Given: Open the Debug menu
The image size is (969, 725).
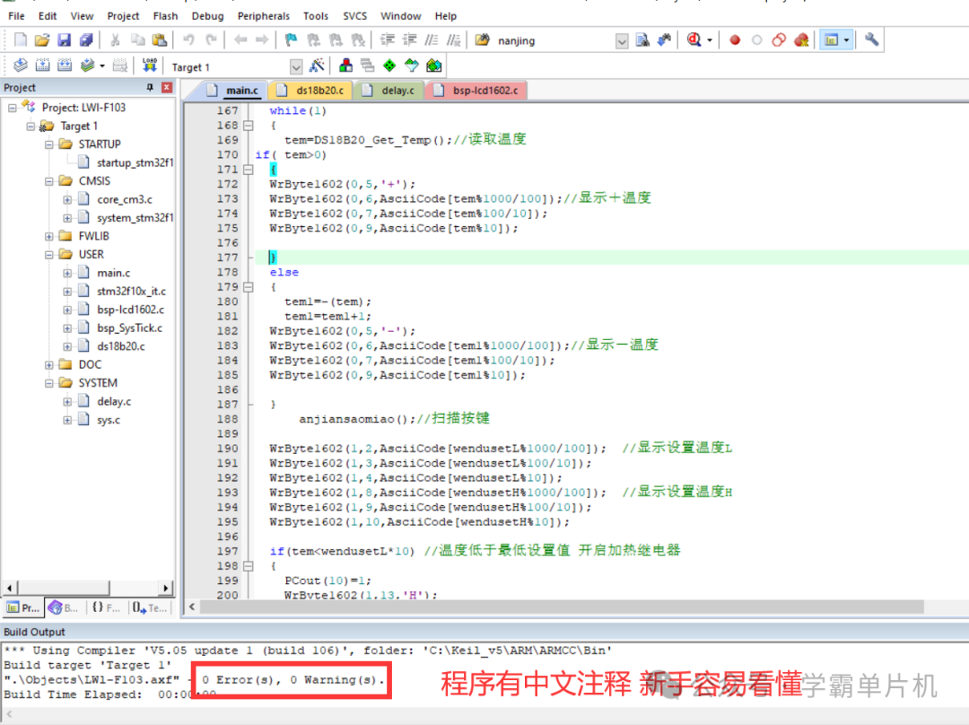Looking at the screenshot, I should click(207, 16).
